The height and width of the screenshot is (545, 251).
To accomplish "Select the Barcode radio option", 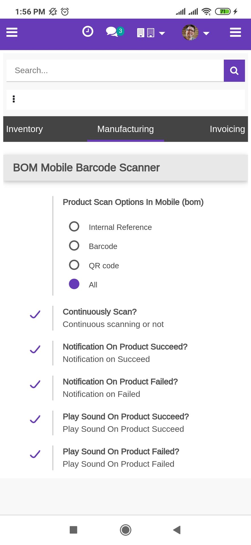I will coord(74,246).
